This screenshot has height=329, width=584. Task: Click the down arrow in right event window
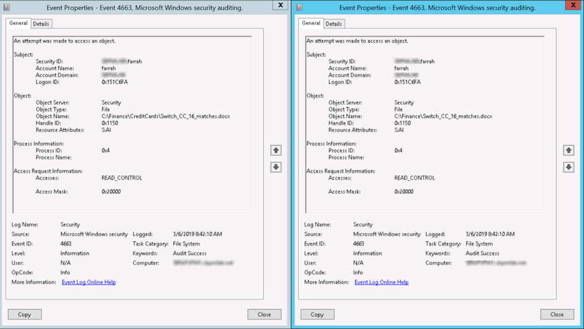click(568, 167)
